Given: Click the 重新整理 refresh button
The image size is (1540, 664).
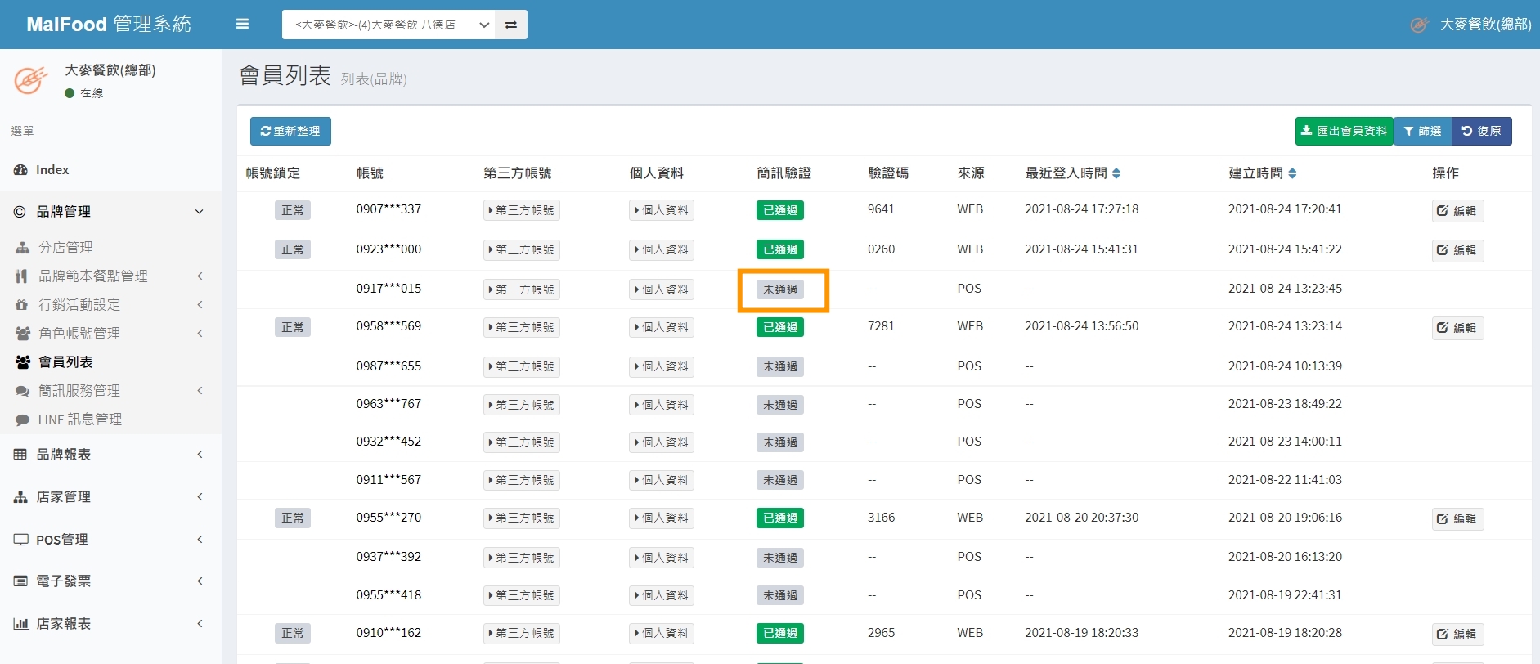Looking at the screenshot, I should [290, 132].
